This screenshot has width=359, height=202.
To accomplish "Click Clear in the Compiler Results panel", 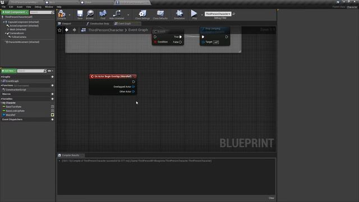I will coord(271,198).
